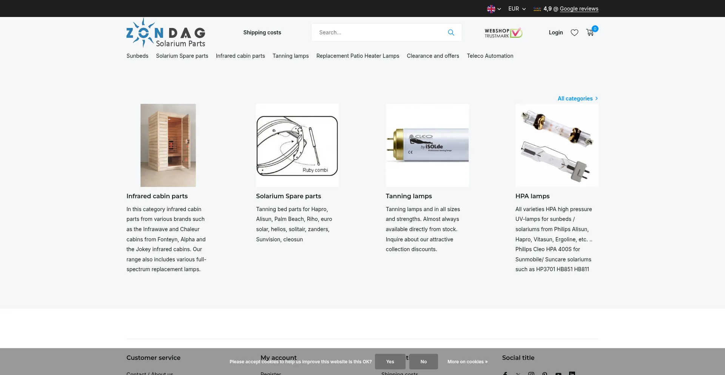Click the Social title footer heading
The image size is (725, 375).
pyautogui.click(x=518, y=358)
